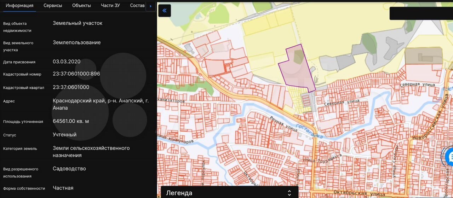
Task: Select the Части ЗУ tab
Action: point(110,6)
